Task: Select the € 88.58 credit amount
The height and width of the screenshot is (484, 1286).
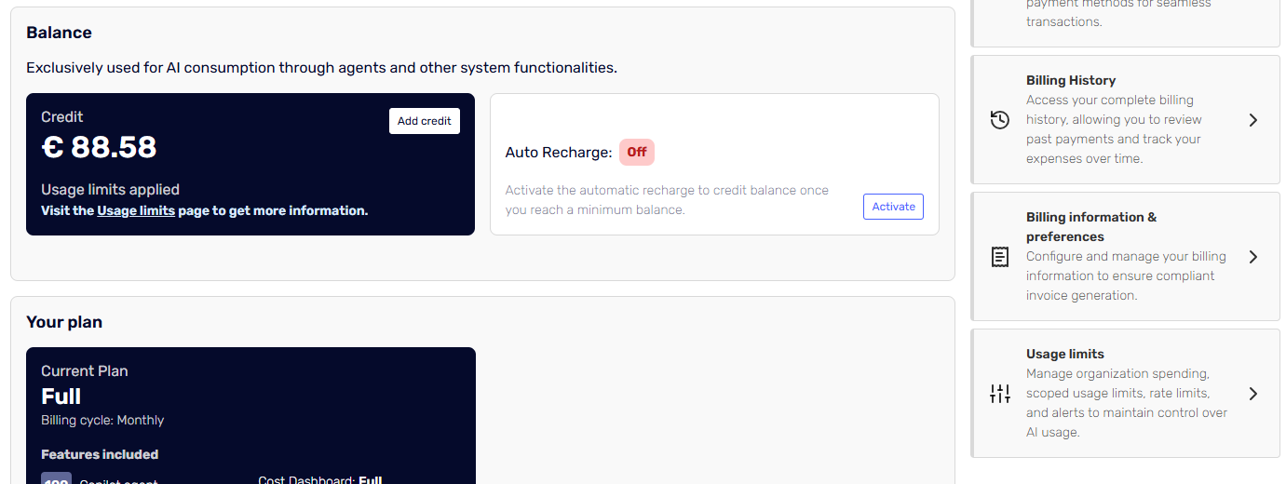Action: (x=99, y=147)
